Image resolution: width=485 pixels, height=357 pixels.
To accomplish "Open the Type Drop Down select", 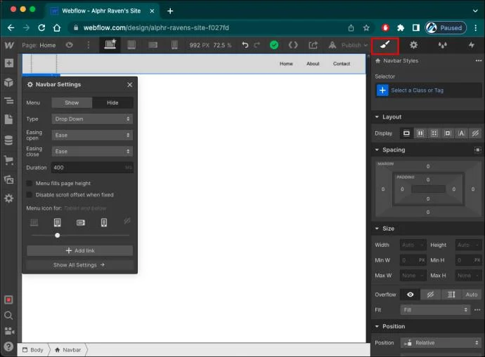I will pyautogui.click(x=92, y=119).
